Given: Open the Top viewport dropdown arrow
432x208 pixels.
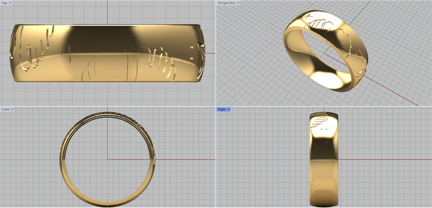Looking at the screenshot, I should 11,3.
